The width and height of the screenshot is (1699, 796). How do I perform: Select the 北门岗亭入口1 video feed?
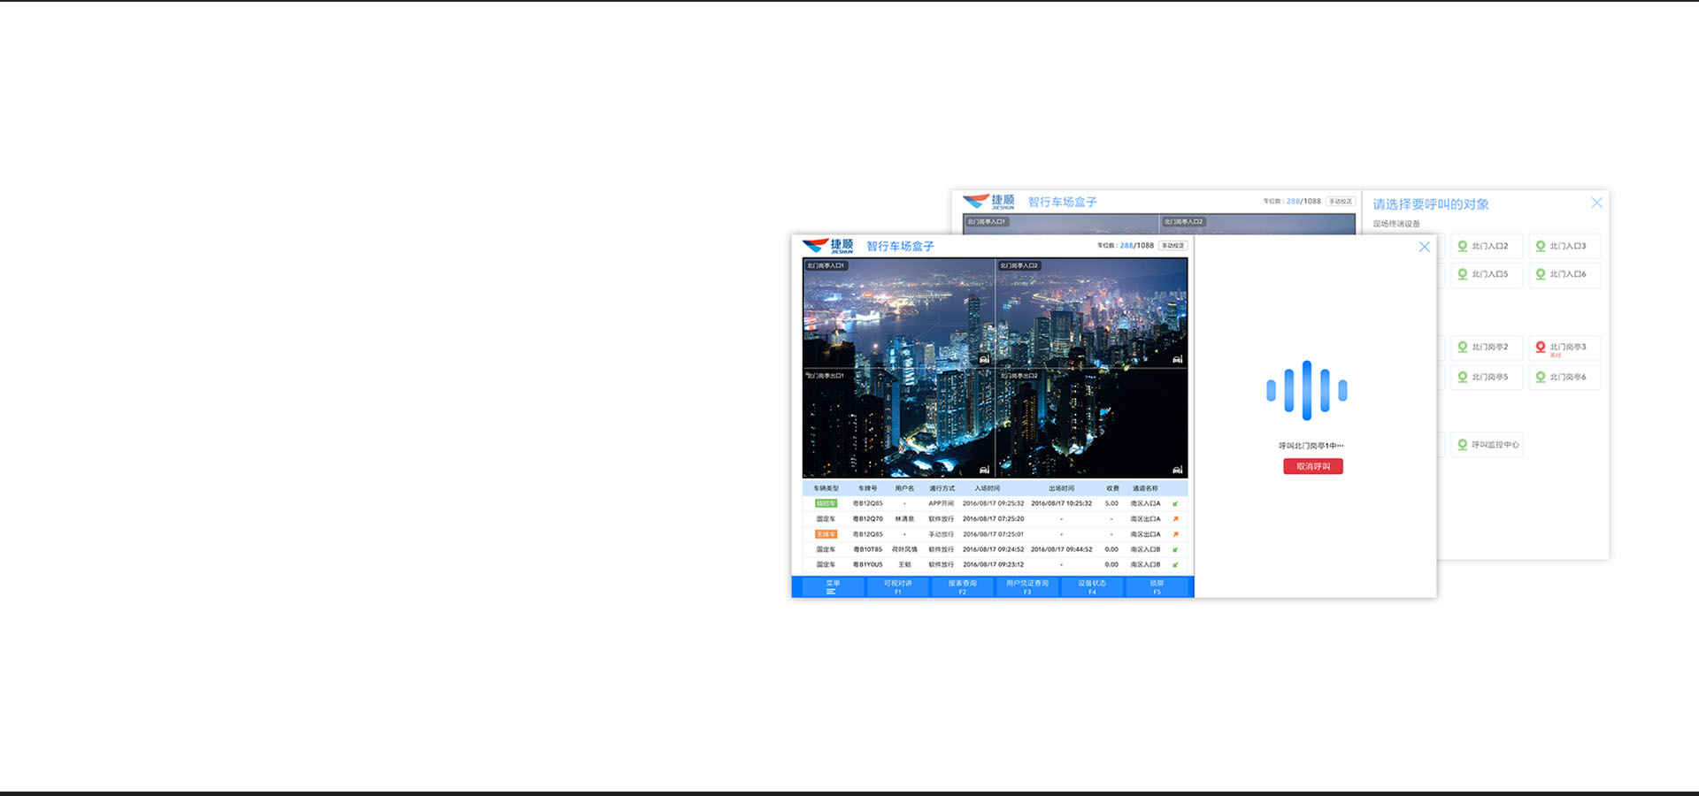(x=898, y=312)
